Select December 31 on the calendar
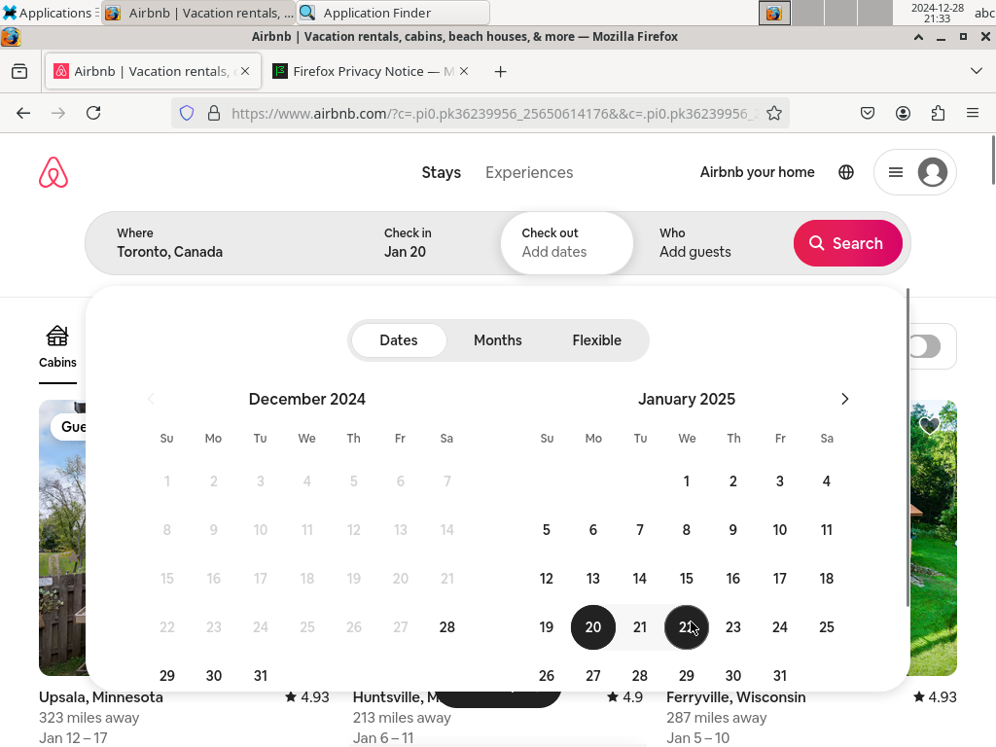996x747 pixels. pyautogui.click(x=261, y=676)
